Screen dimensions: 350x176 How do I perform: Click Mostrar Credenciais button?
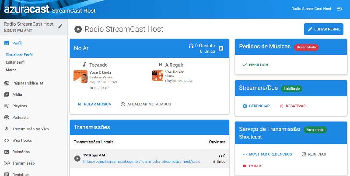tap(267, 154)
